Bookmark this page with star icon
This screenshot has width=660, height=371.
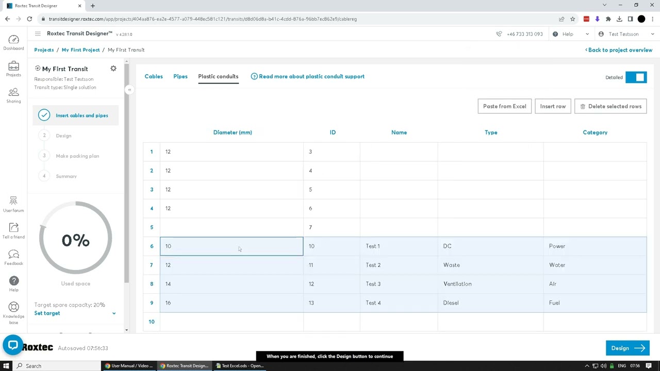click(x=573, y=19)
